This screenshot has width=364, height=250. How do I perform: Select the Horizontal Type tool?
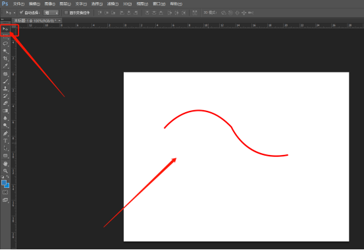point(5,141)
